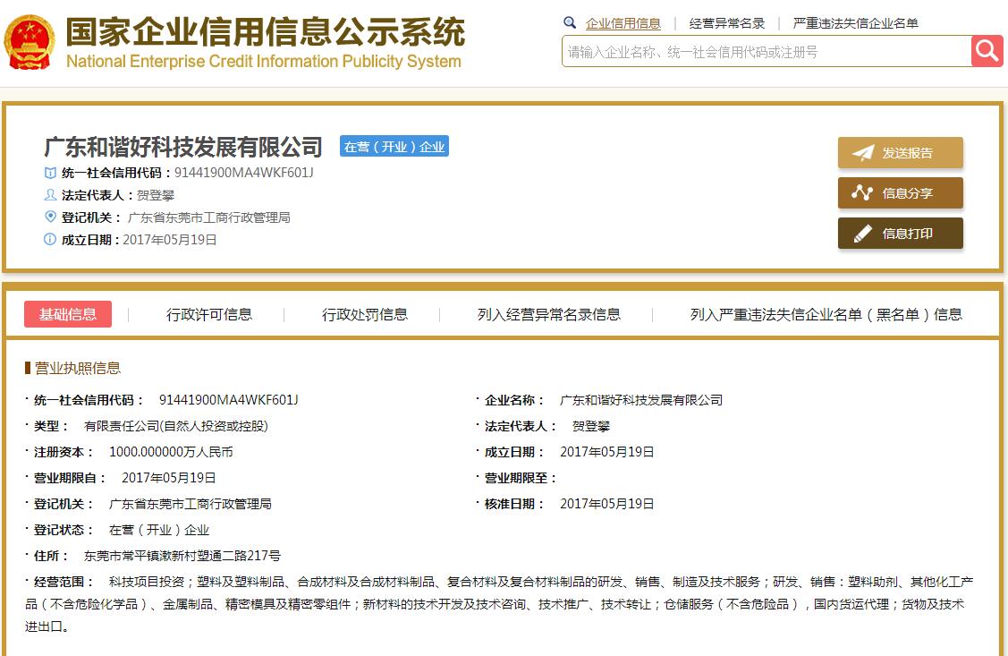The image size is (1008, 656).
Task: Click the small magnifier beside 企业信用信息
Action: click(570, 23)
